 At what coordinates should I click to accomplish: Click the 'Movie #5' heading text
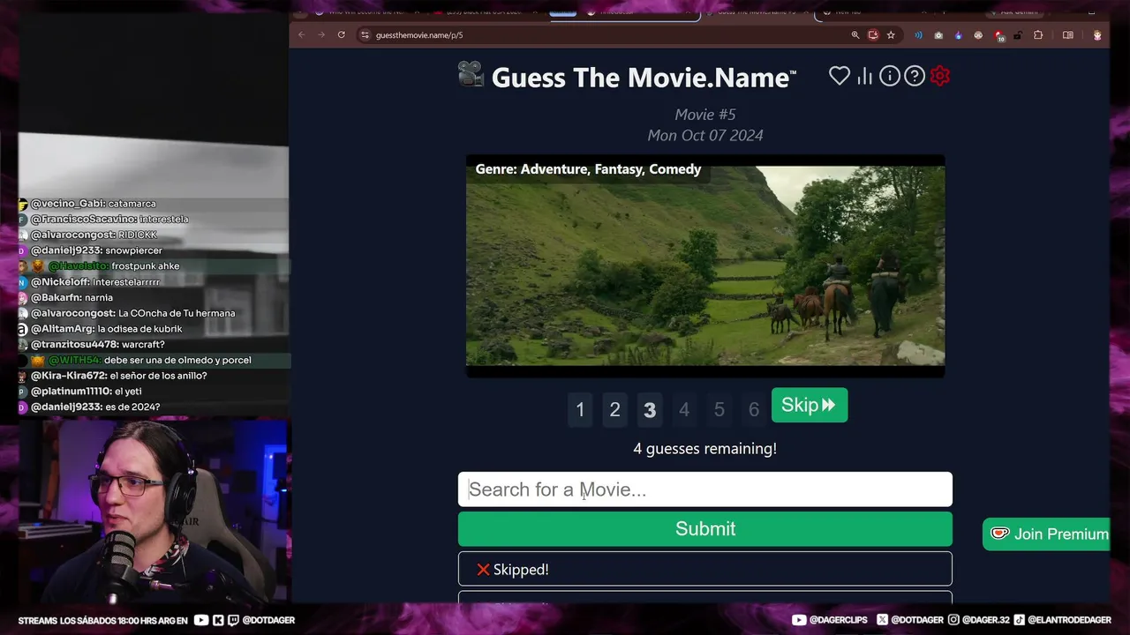pyautogui.click(x=705, y=115)
